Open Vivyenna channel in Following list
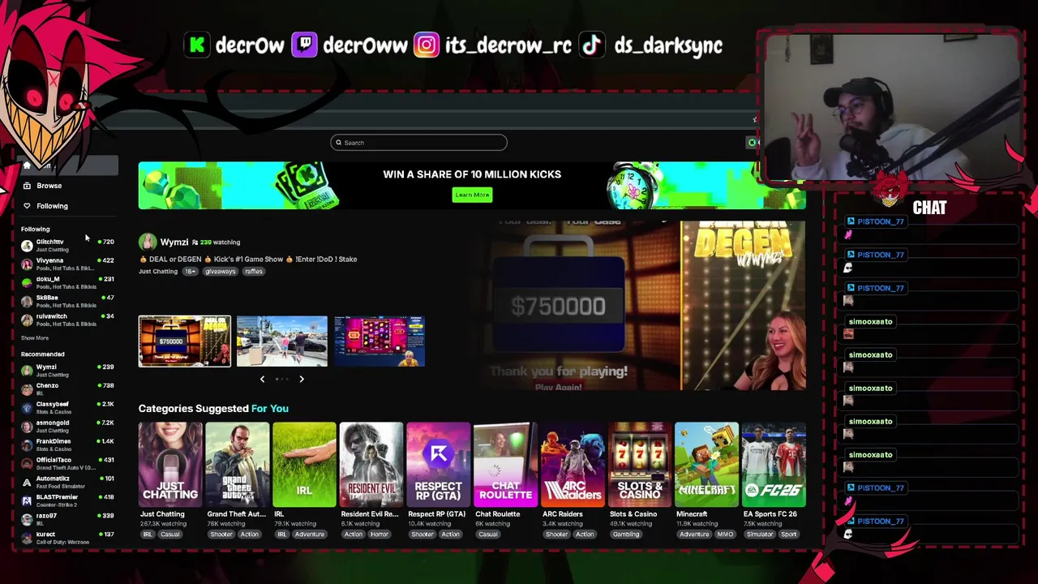 pos(68,264)
